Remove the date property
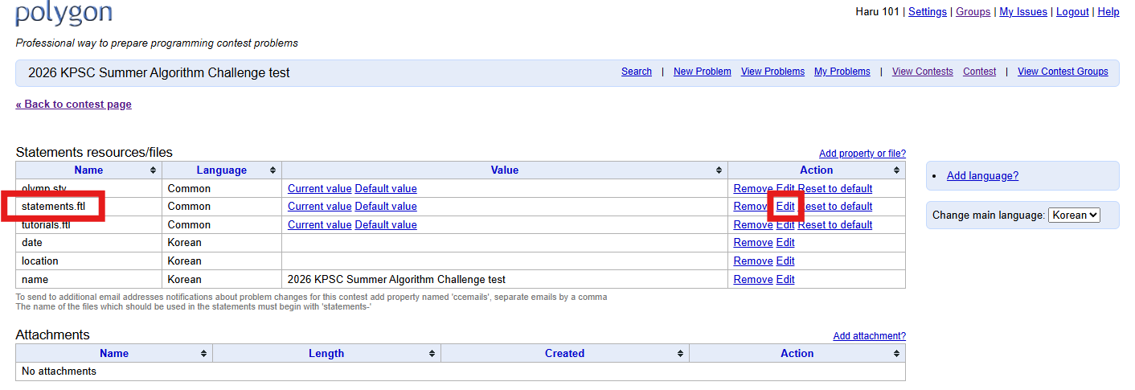The image size is (1135, 390). click(753, 243)
